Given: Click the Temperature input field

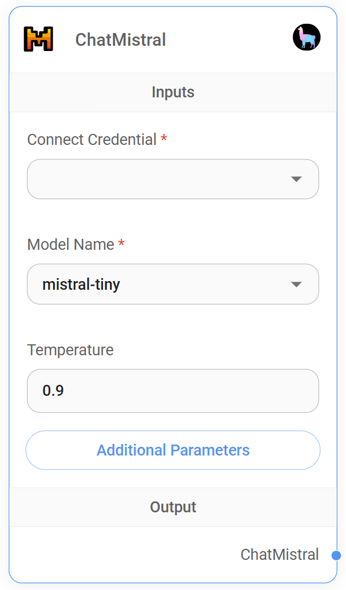Looking at the screenshot, I should tap(173, 391).
